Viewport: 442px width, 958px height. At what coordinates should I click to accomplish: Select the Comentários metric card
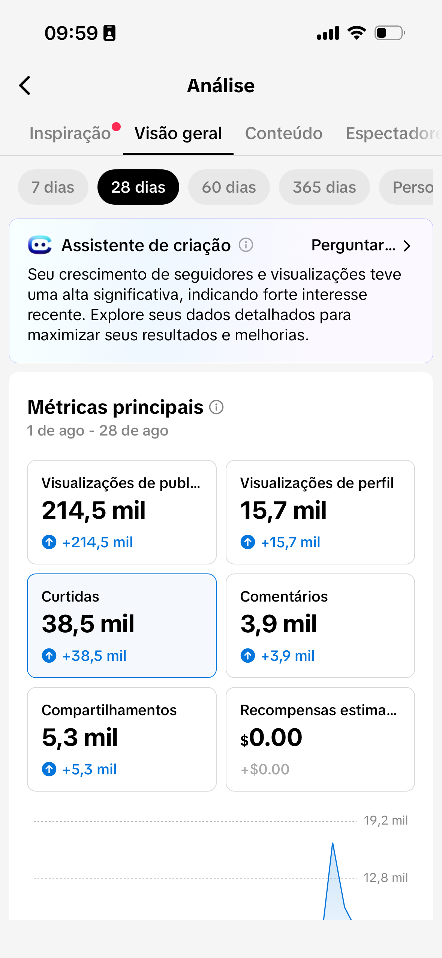pyautogui.click(x=320, y=626)
